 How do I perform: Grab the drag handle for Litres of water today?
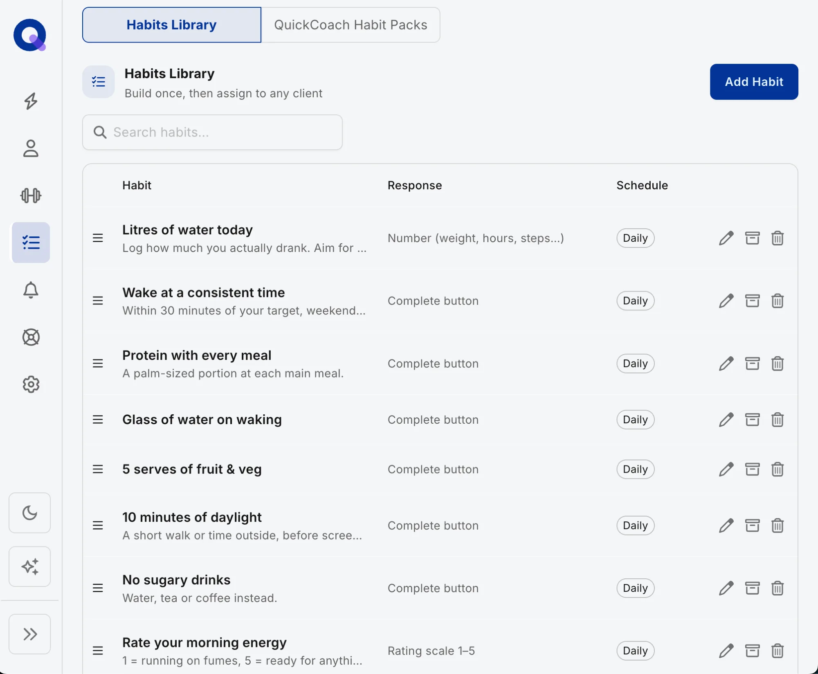[x=98, y=238]
